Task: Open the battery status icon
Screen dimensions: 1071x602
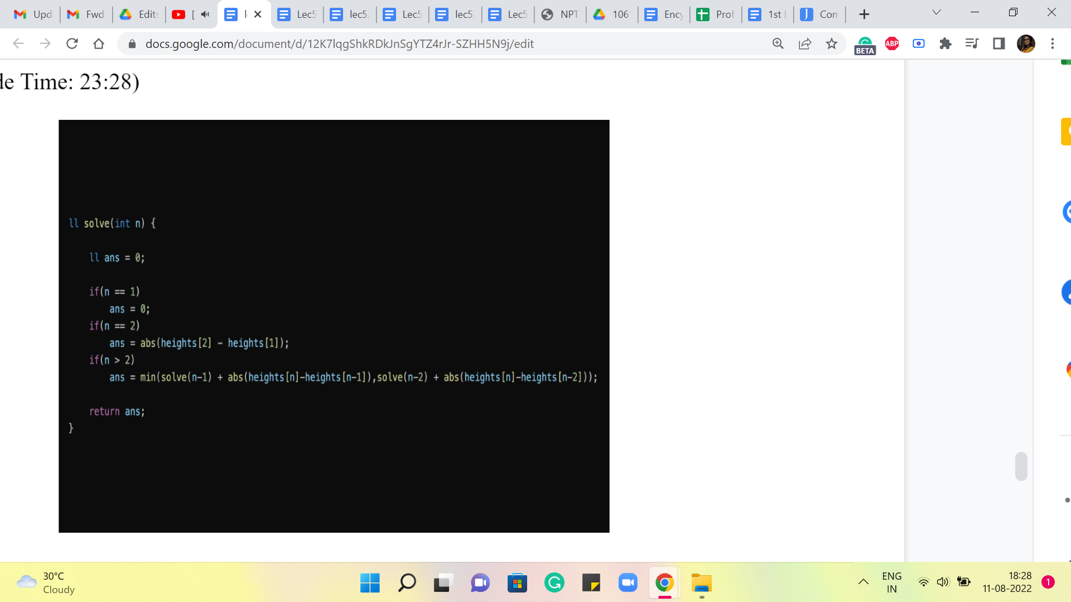Action: tap(963, 582)
